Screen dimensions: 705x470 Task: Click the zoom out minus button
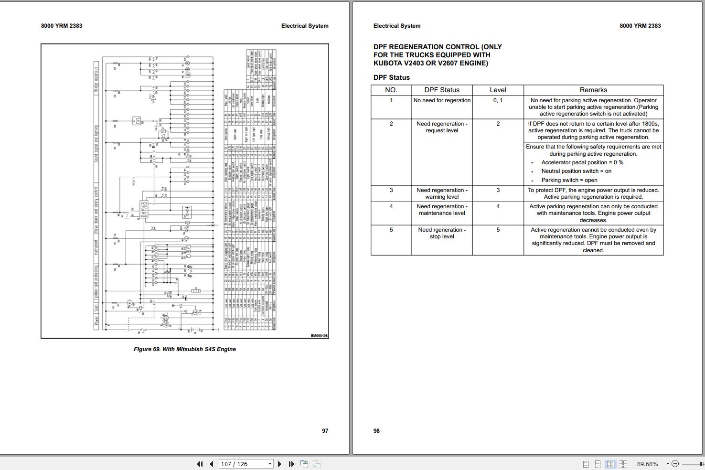coord(675,464)
